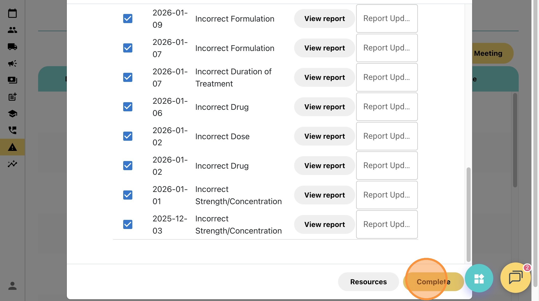Image resolution: width=539 pixels, height=301 pixels.
Task: Open the calendar icon in sidebar
Action: click(x=12, y=13)
